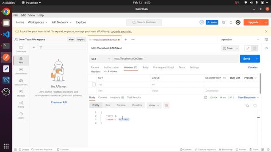Open the API Network dropdown
Screen dimensions: 271x152
pos(61,22)
